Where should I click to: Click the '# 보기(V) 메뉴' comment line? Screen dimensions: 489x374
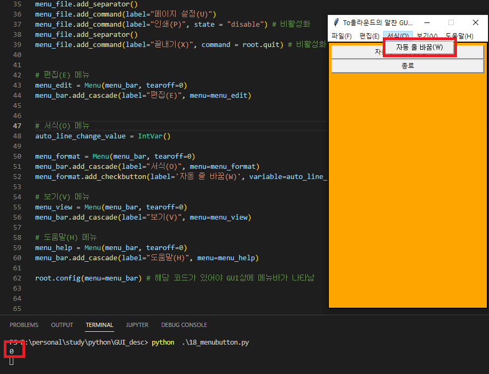[x=62, y=197]
